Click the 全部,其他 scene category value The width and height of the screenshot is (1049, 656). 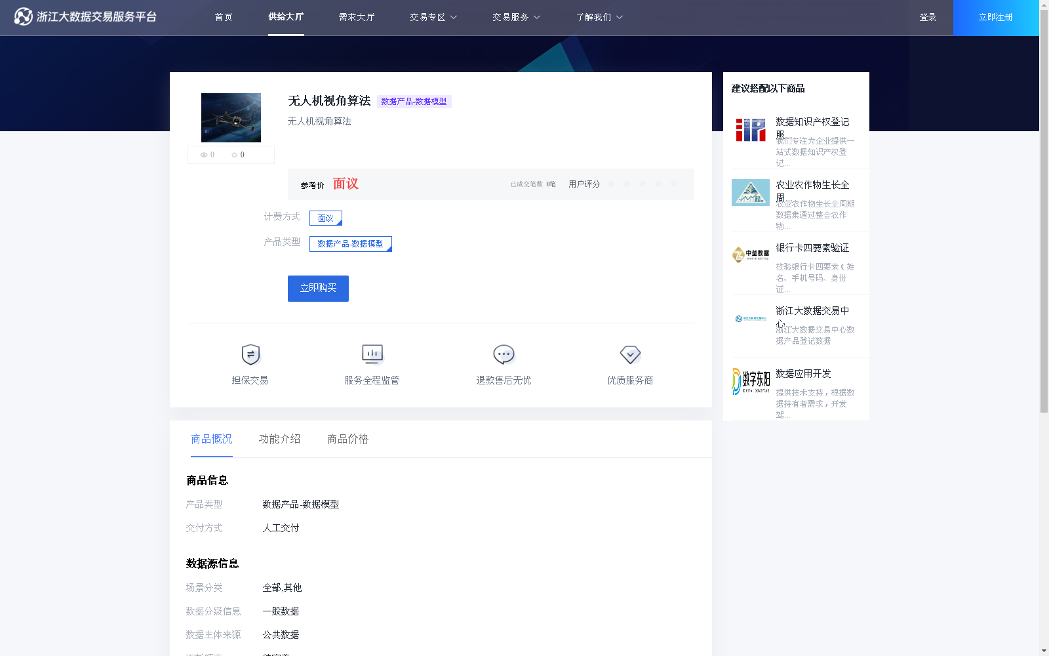tap(283, 588)
